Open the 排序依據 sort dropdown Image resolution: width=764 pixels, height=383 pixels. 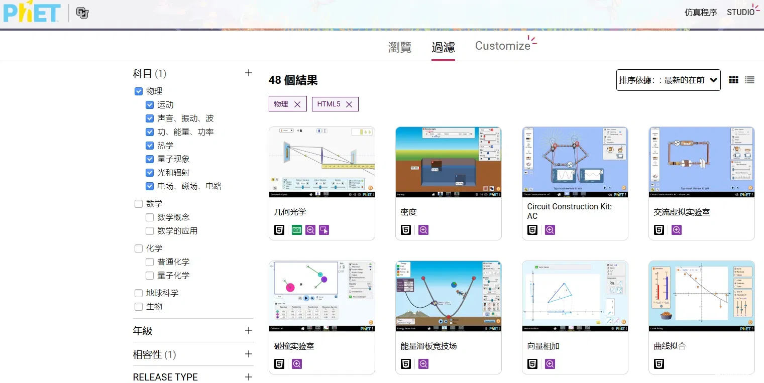point(668,80)
